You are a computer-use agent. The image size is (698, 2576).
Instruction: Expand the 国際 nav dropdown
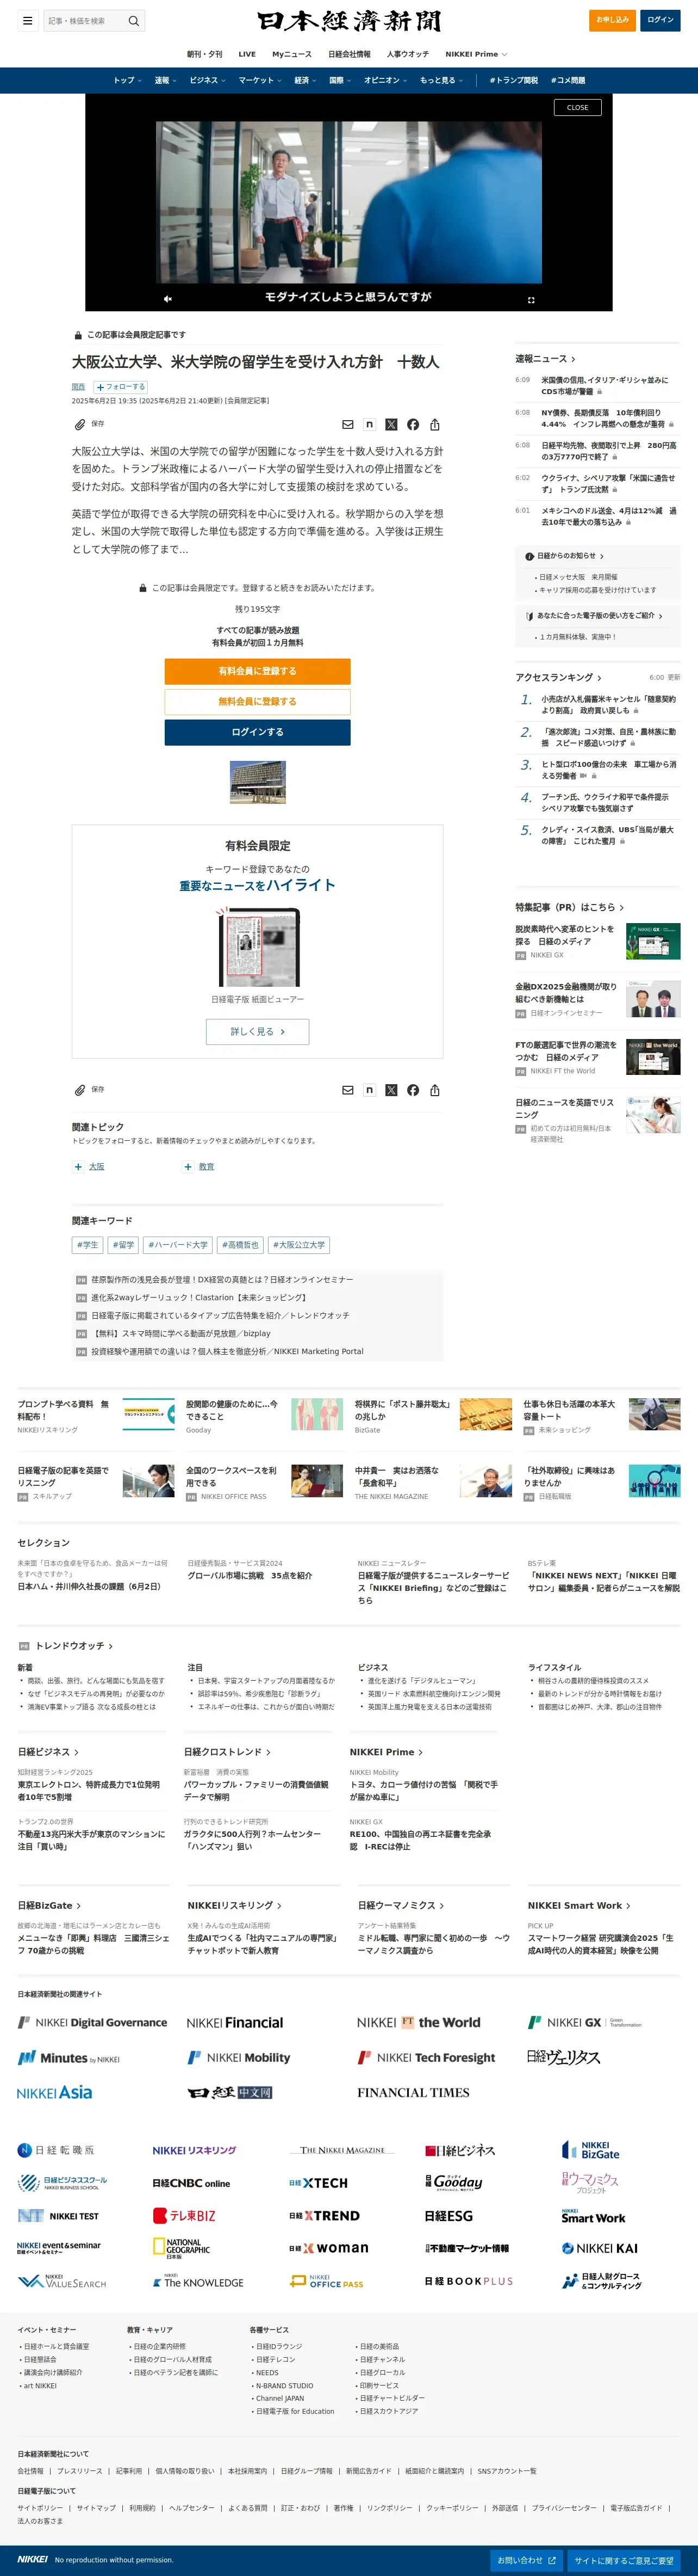tap(340, 80)
